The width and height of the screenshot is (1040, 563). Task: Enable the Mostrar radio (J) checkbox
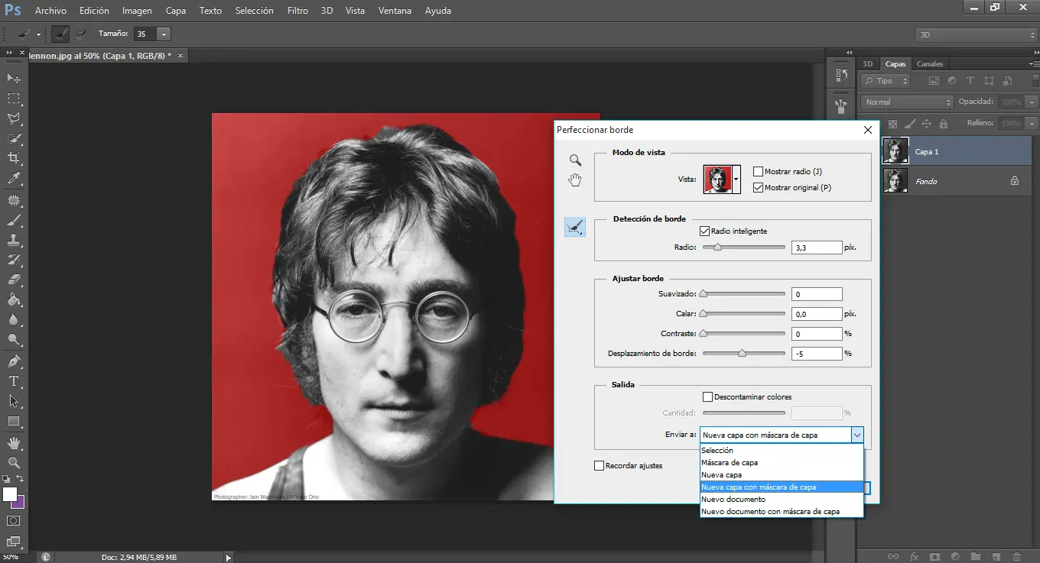point(759,172)
